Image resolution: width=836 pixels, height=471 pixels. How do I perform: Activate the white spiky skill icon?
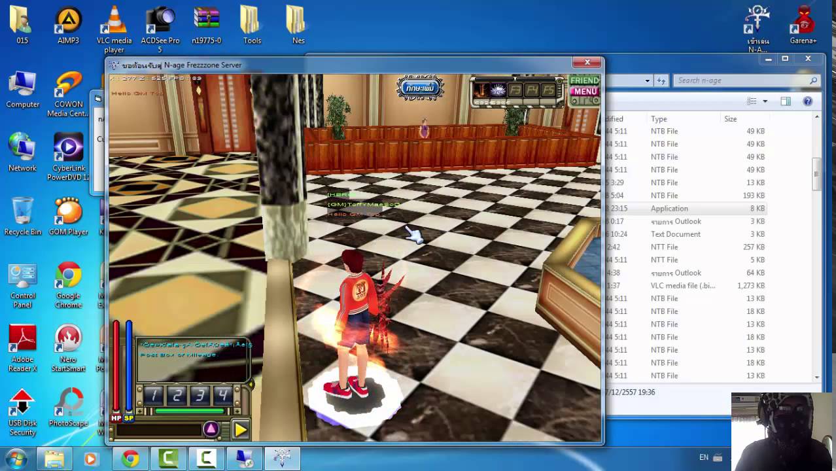point(498,90)
